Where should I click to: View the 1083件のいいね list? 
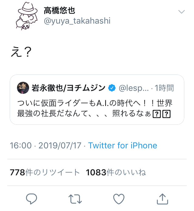(x=116, y=173)
